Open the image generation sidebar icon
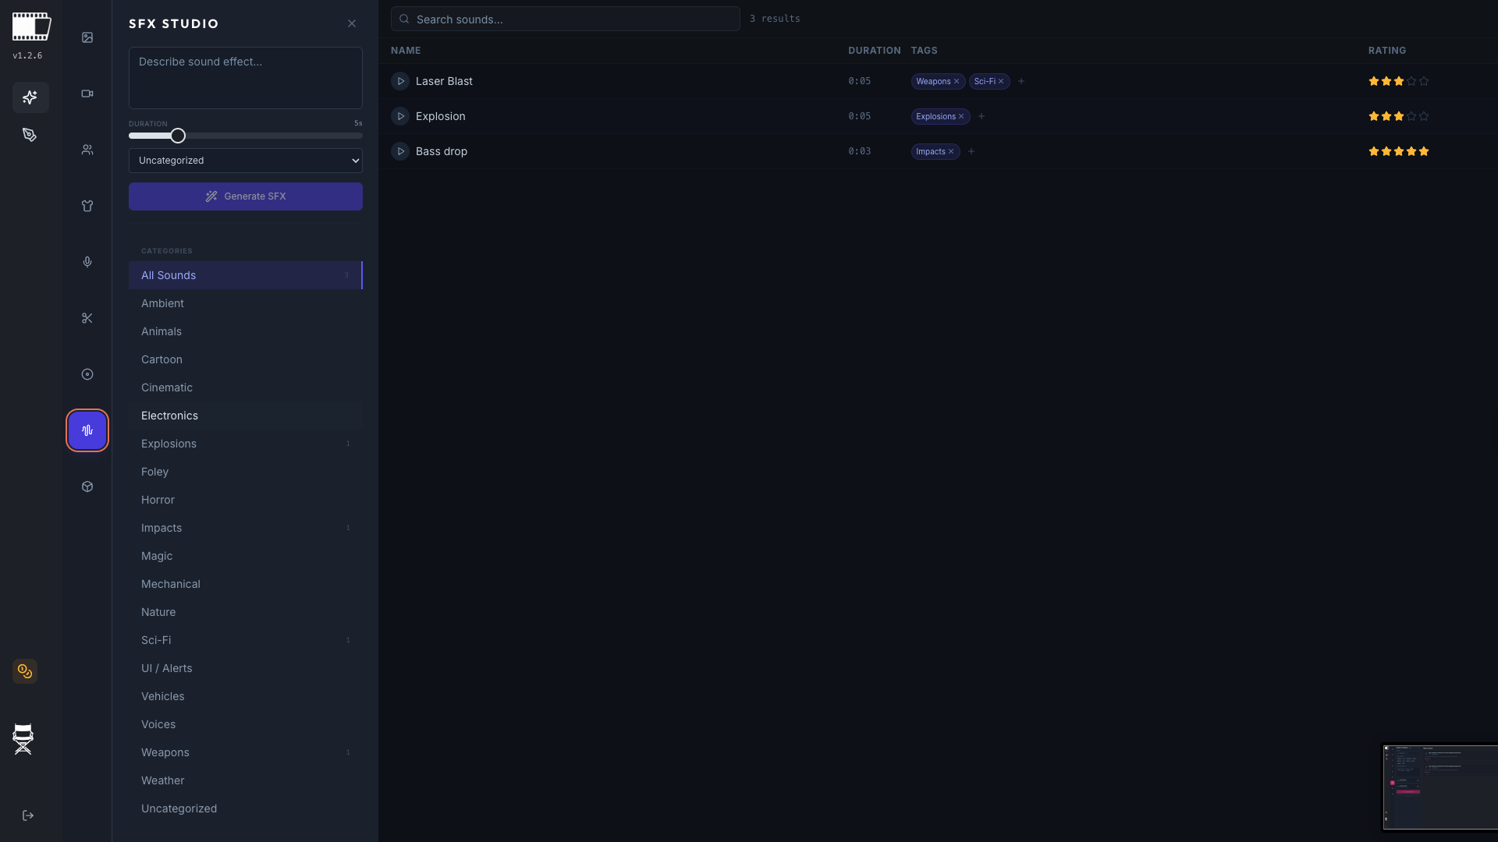Viewport: 1498px width, 842px height. tap(87, 37)
